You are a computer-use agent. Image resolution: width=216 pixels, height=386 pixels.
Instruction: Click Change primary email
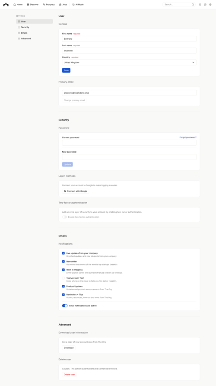(74, 100)
